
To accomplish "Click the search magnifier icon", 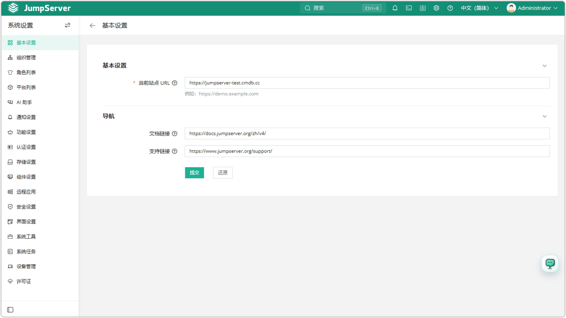I will click(308, 8).
